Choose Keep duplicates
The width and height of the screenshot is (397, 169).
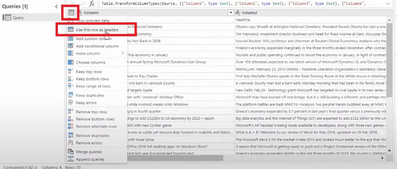90,95
